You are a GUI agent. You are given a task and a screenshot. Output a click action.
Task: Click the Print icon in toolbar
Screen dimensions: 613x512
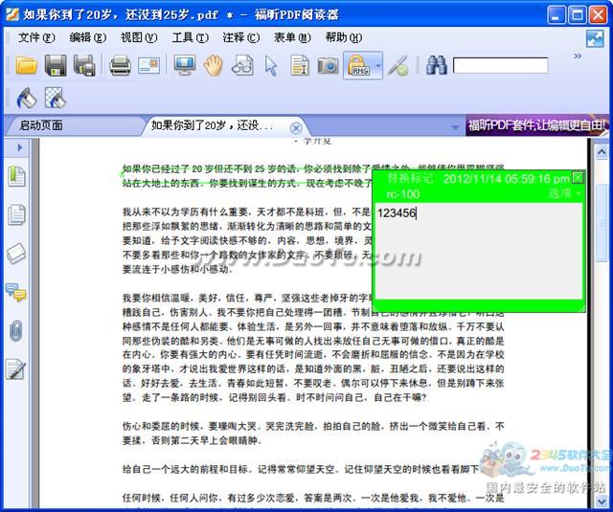pos(120,66)
